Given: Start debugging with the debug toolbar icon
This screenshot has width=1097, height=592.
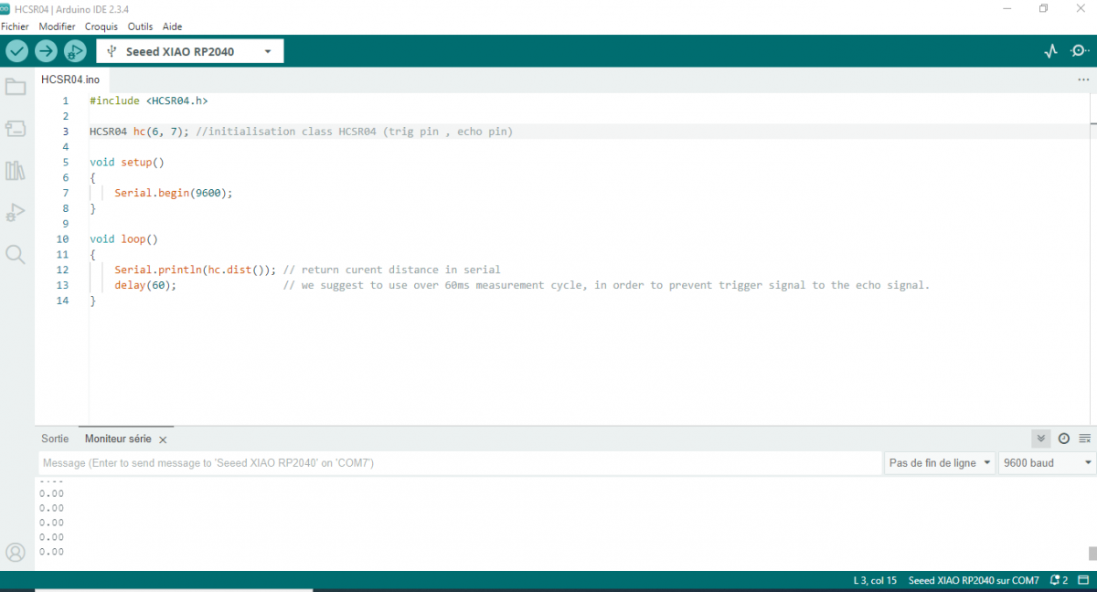Looking at the screenshot, I should tap(75, 51).
